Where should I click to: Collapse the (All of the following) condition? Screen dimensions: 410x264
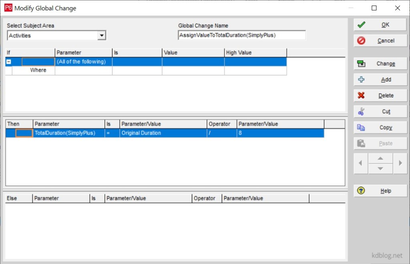tap(9, 61)
